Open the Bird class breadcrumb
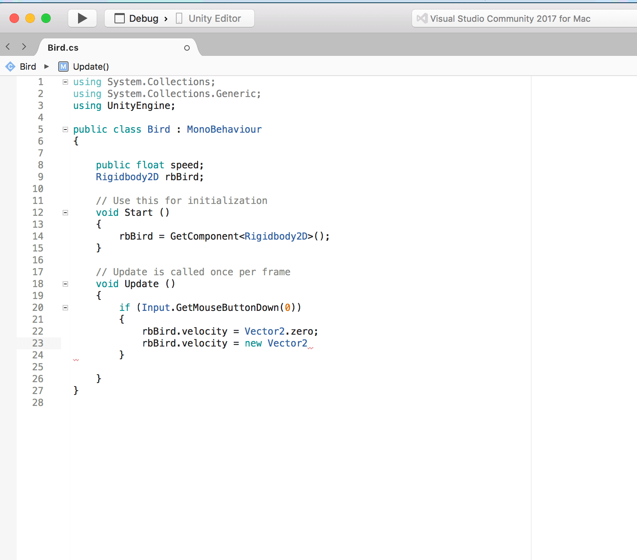 tap(28, 67)
